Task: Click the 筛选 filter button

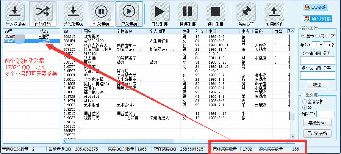Action: click(x=317, y=85)
